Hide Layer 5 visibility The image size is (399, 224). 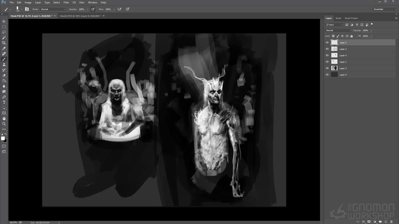point(327,42)
